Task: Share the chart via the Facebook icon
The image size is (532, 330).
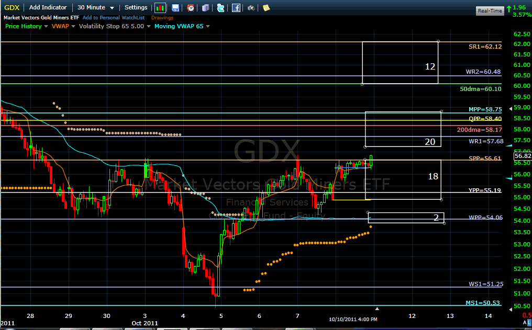Action: 236,7
